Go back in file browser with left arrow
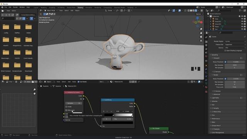This screenshot has height=139, width=247. click(3, 15)
